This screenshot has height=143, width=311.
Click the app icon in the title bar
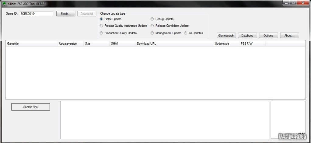coord(4,4)
